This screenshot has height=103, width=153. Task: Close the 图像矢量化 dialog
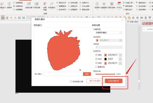[x=122, y=20]
